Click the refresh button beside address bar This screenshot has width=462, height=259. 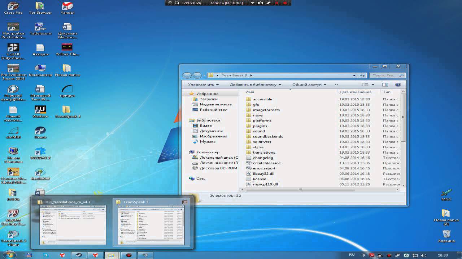(x=363, y=76)
